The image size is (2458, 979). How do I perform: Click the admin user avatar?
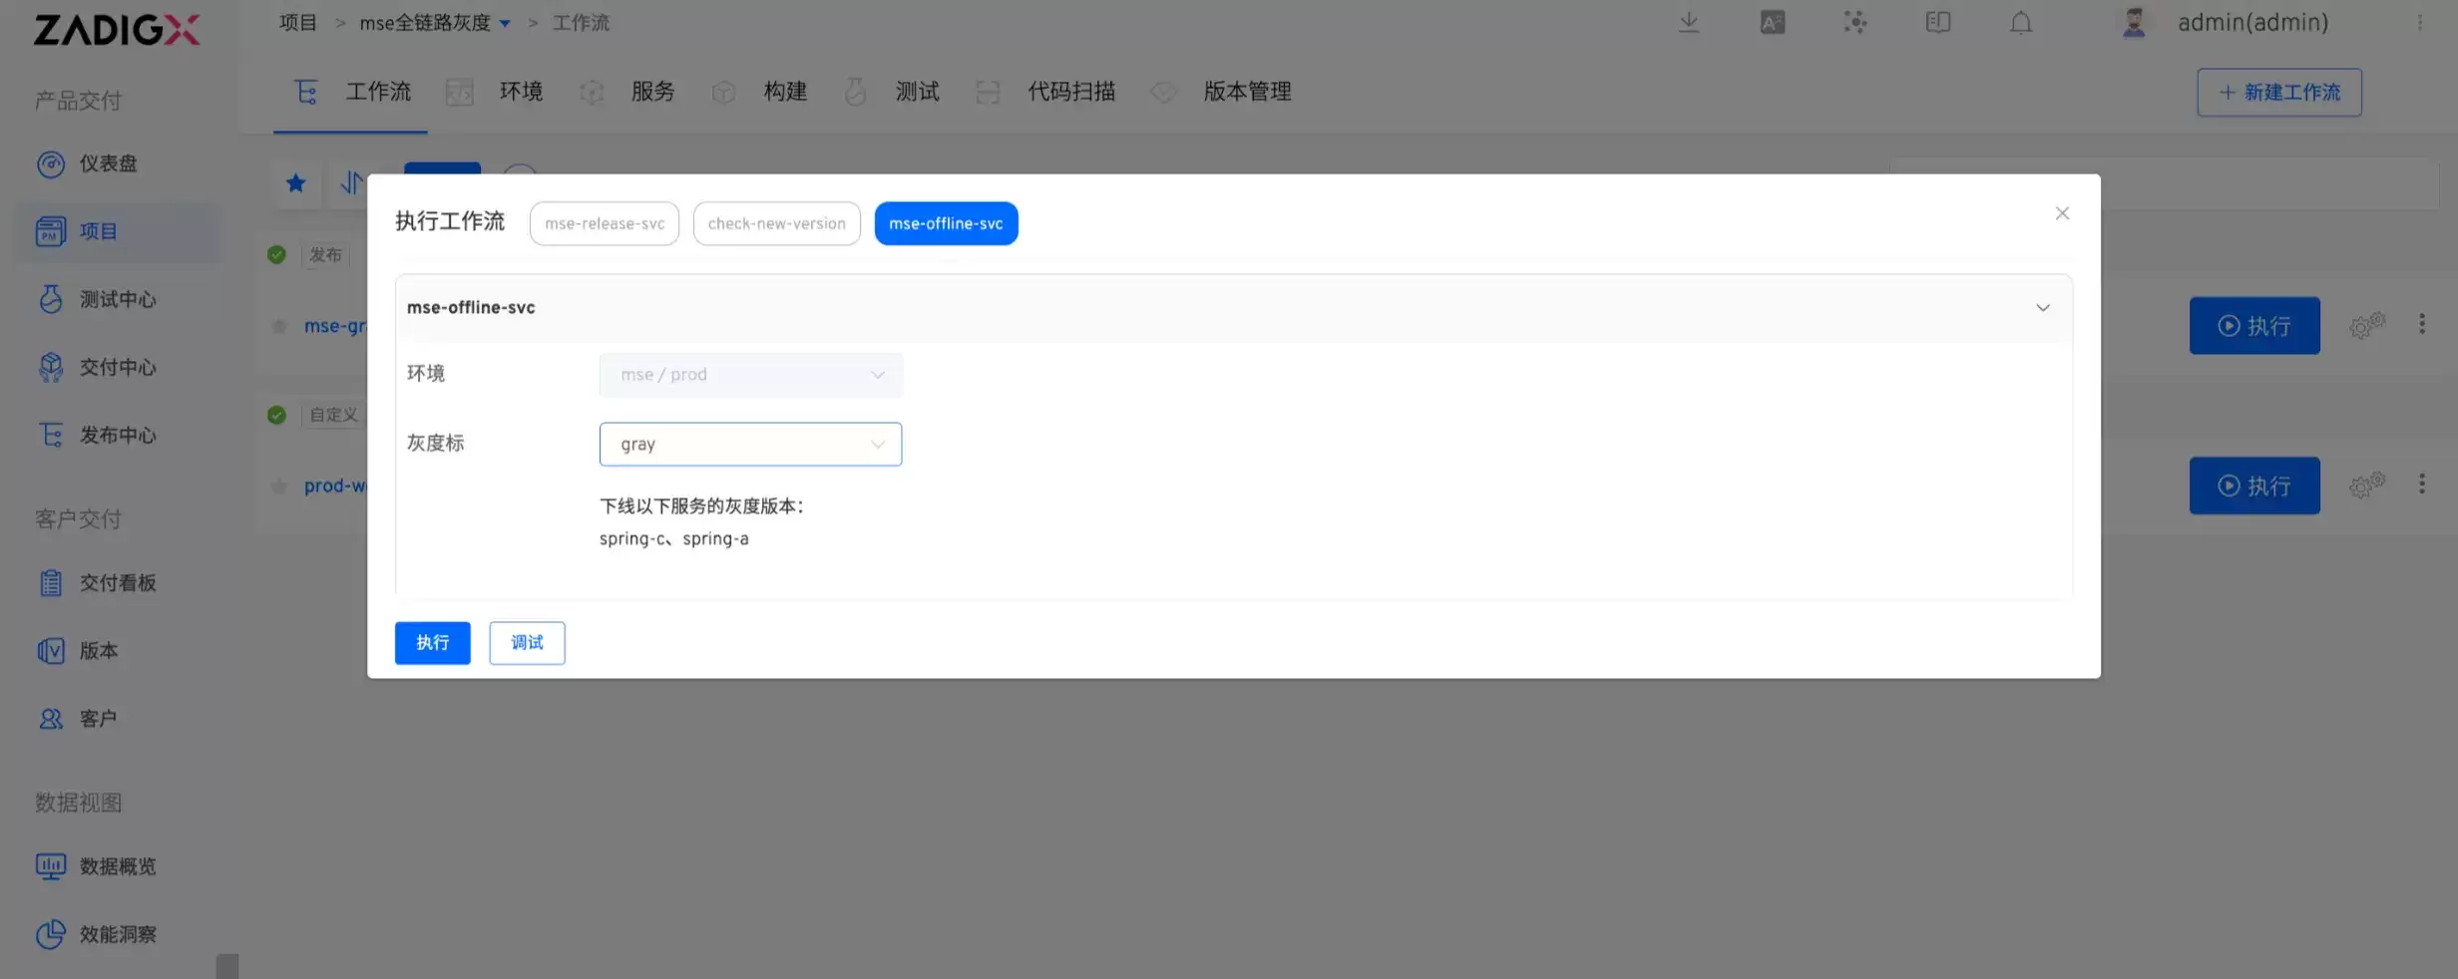(x=2134, y=22)
